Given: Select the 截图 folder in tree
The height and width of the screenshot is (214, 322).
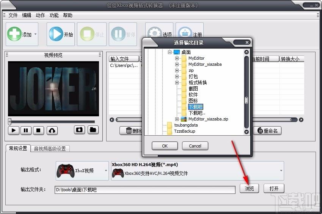Looking at the screenshot, I should (x=193, y=89).
